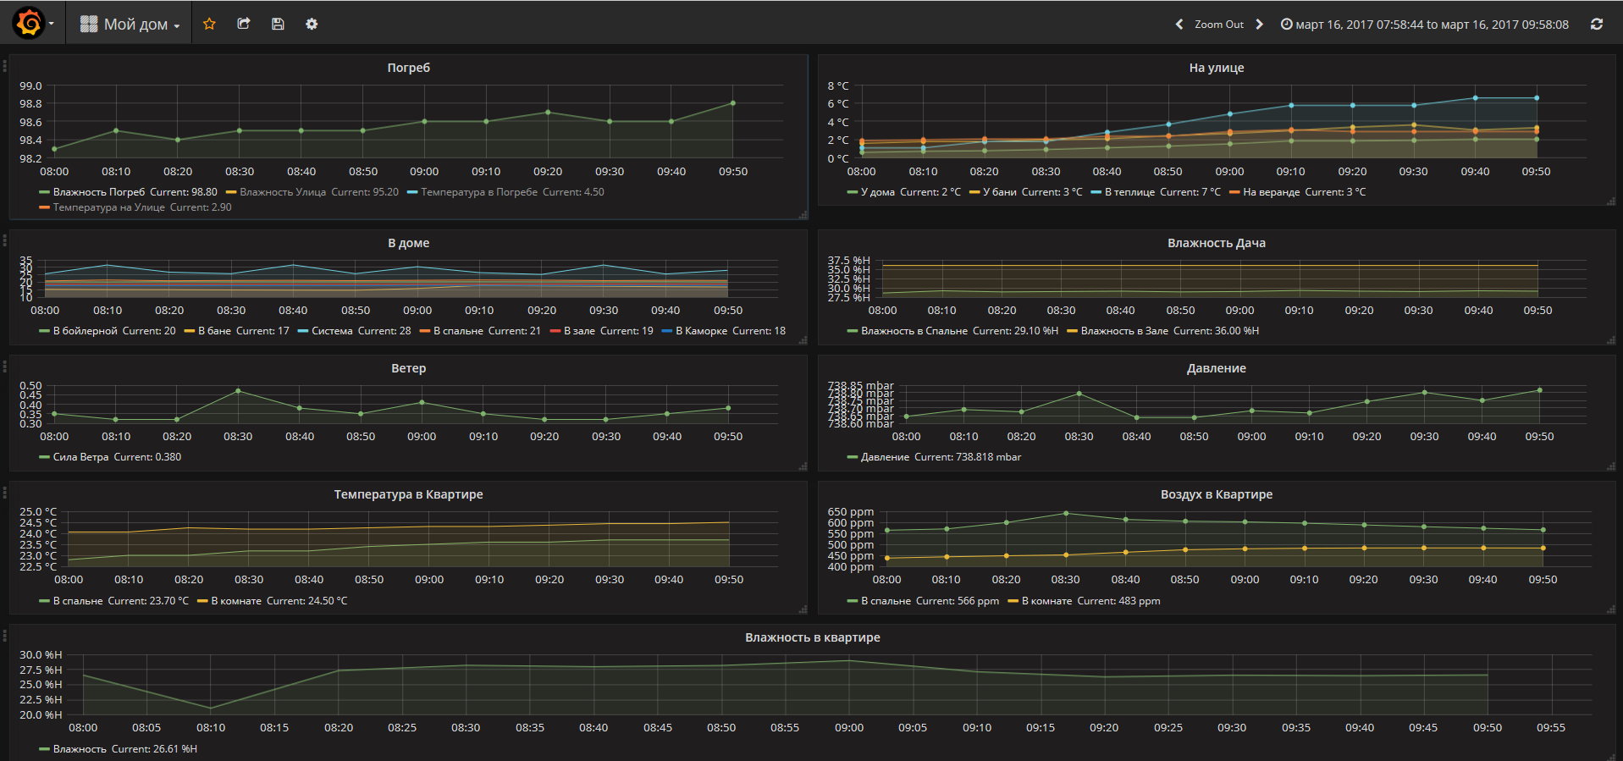
Task: Open the time range picker
Action: [1425, 25]
